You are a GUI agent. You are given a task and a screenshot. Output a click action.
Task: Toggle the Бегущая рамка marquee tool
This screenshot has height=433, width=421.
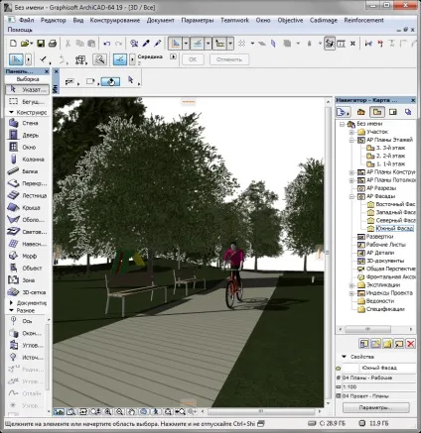coord(28,102)
